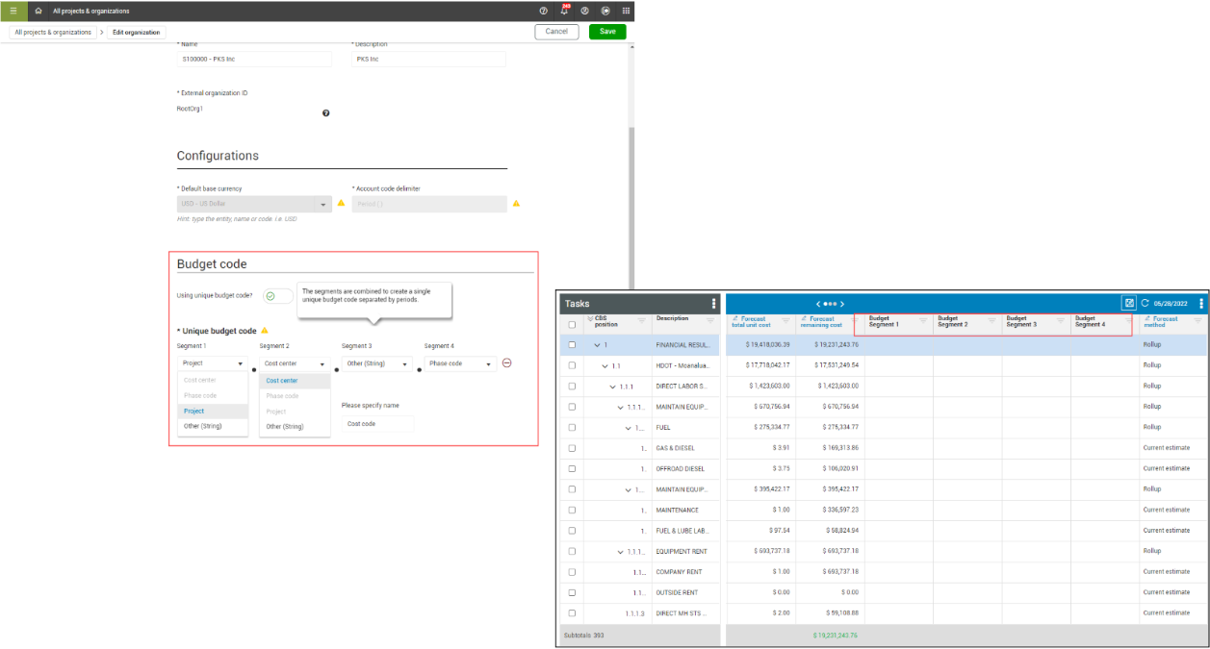Tick checkbox for GAS & DIESEL row
Screen dimensions: 1210x649
[x=572, y=448]
